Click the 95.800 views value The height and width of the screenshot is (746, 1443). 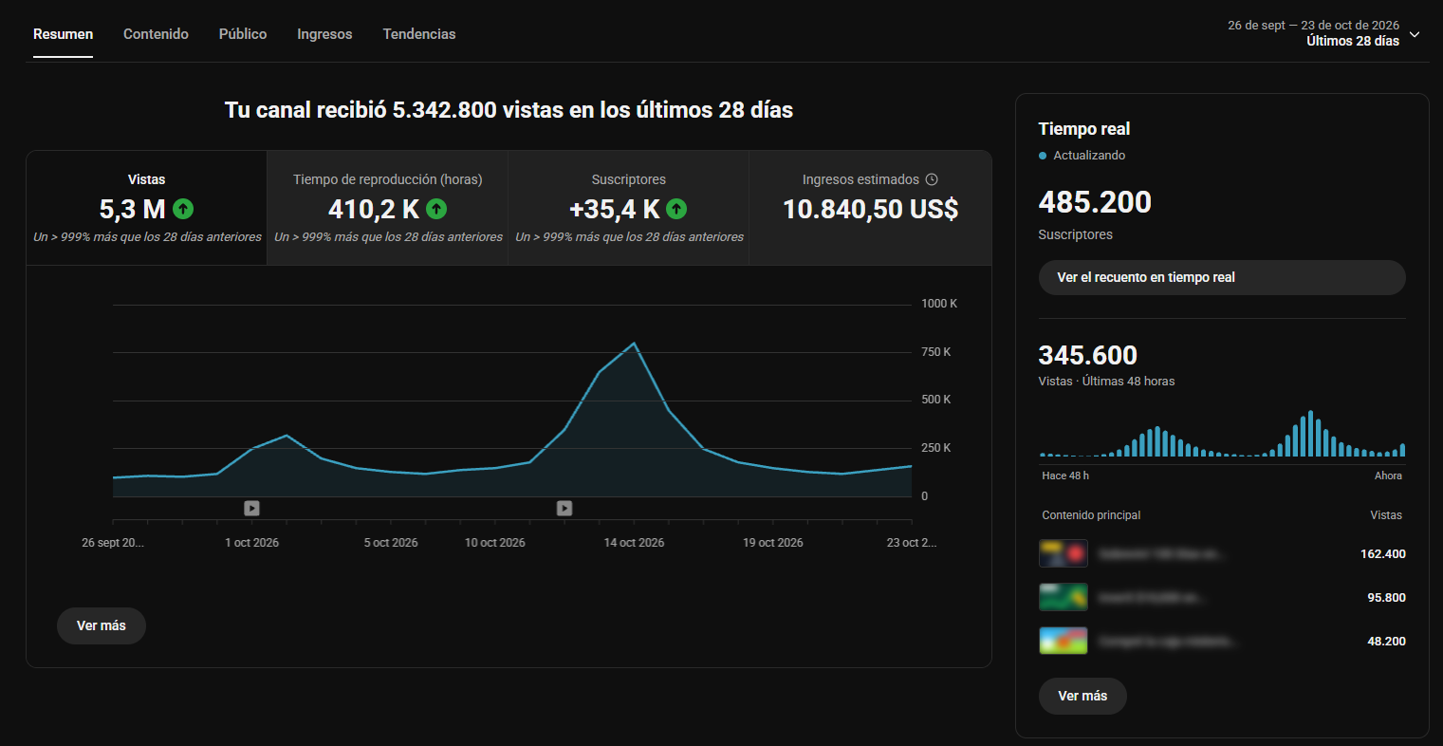click(1386, 597)
